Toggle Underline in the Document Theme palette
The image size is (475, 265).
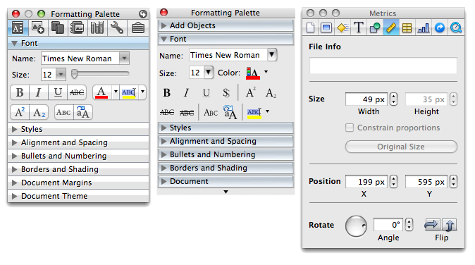click(x=58, y=92)
